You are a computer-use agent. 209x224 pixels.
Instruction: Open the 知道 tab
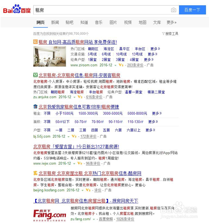(x=84, y=22)
